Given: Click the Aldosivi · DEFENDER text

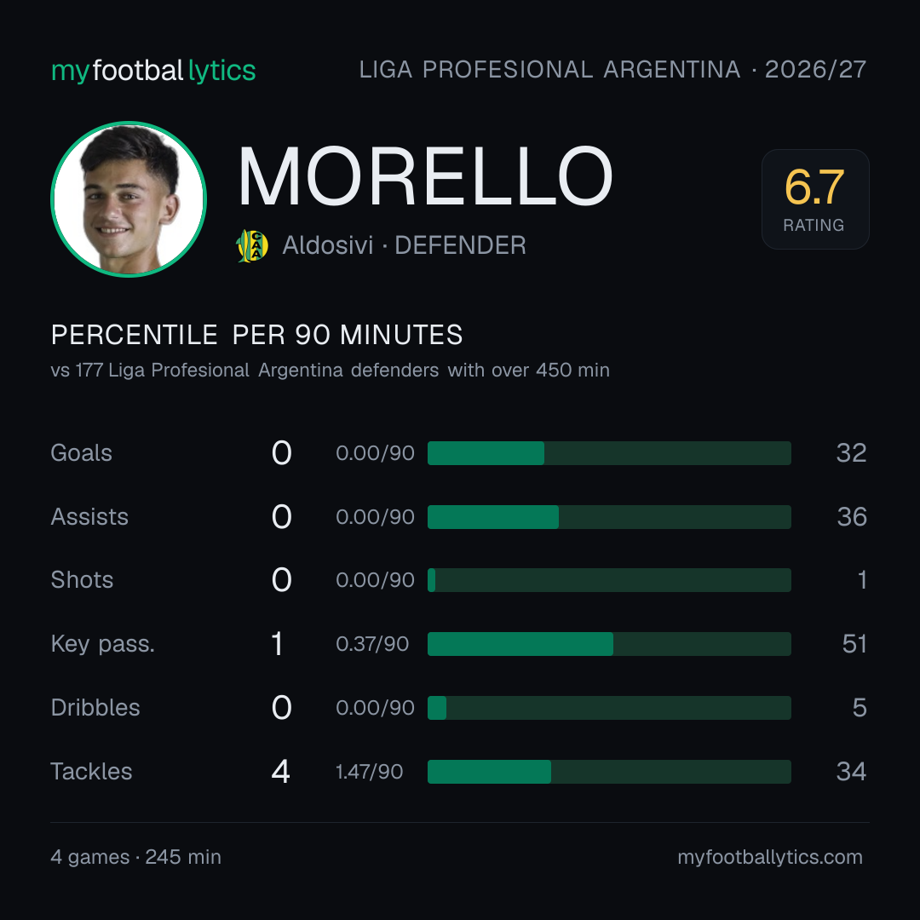Looking at the screenshot, I should click(x=404, y=245).
